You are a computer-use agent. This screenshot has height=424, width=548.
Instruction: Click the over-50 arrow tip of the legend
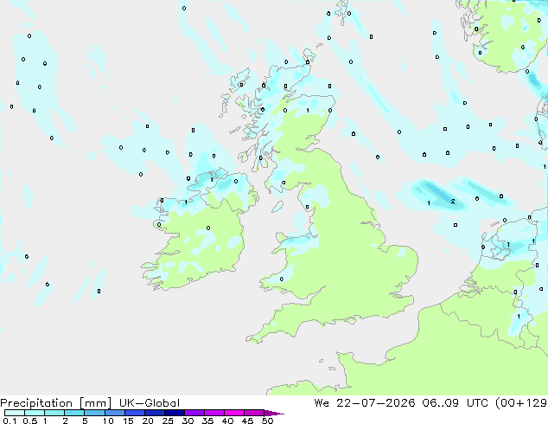click(x=274, y=413)
